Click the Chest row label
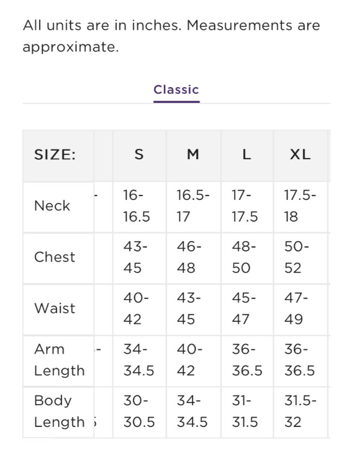Image resolution: width=343 pixels, height=460 pixels. pyautogui.click(x=55, y=257)
